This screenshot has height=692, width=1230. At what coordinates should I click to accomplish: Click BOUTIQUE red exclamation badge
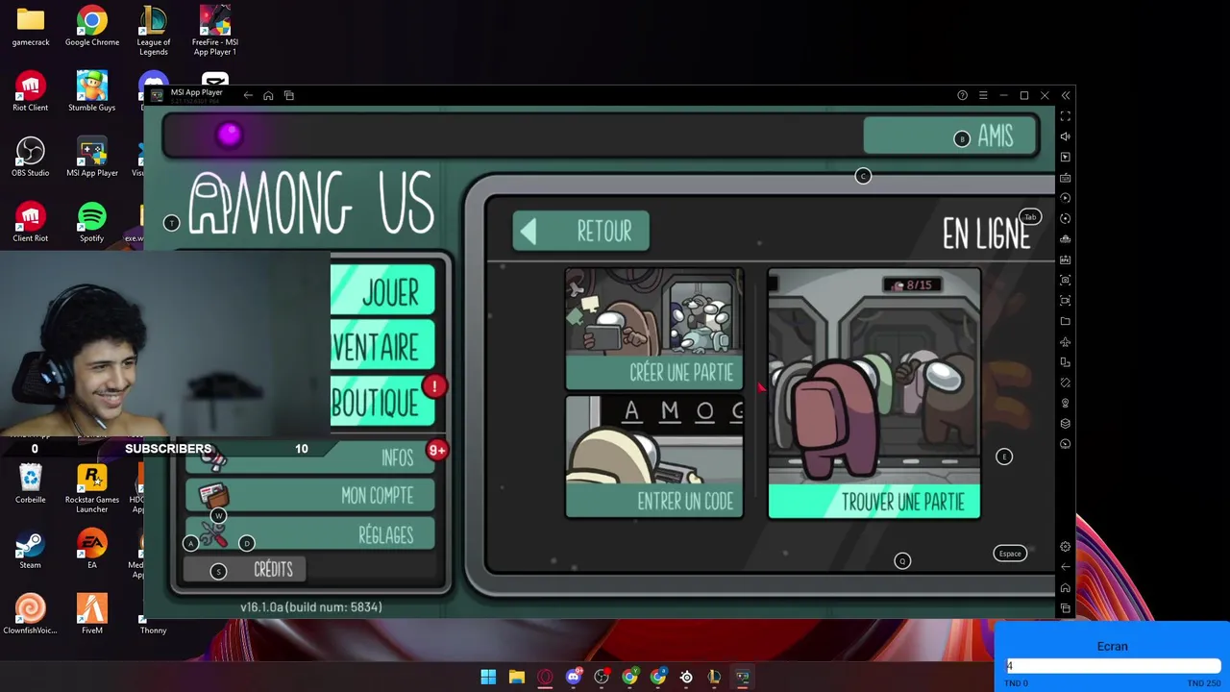(434, 386)
